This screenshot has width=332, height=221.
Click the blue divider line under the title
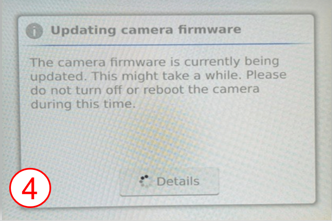167,44
